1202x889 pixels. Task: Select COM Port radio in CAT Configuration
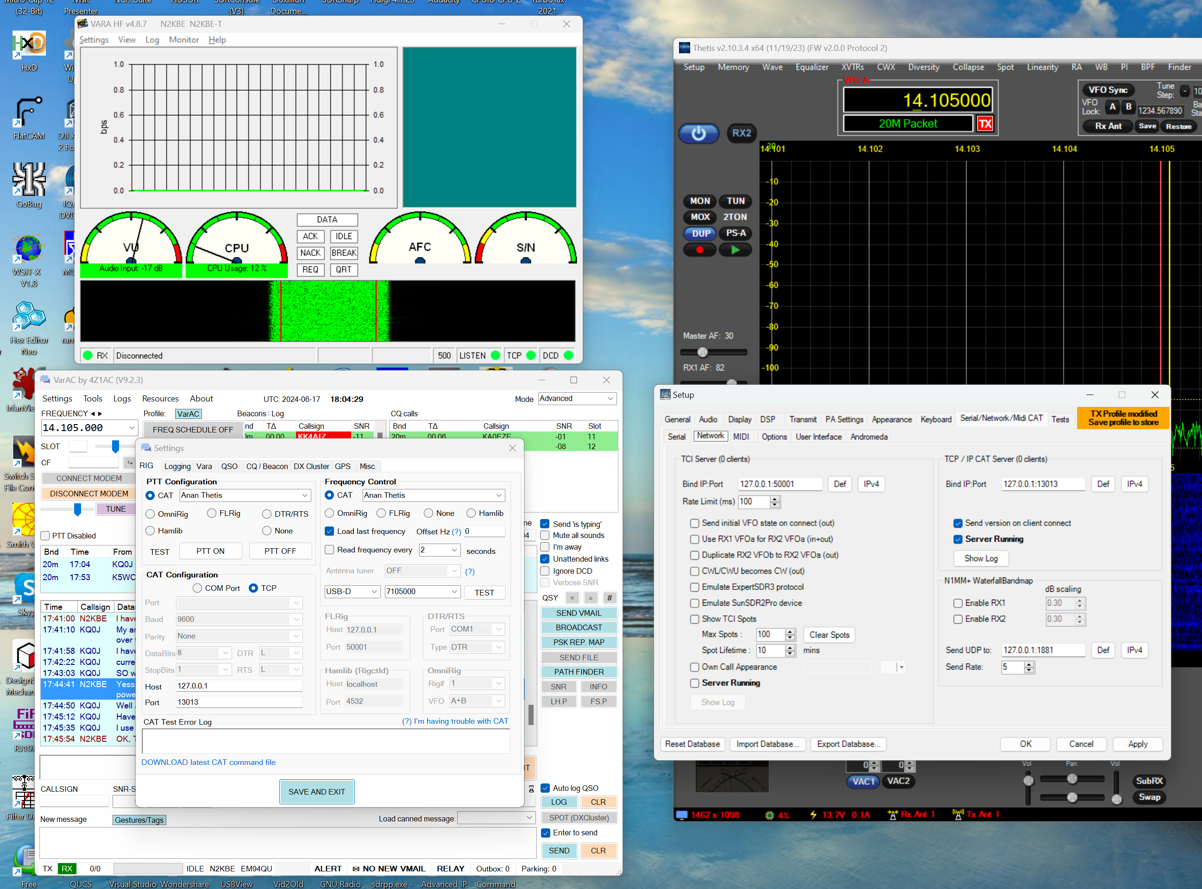pos(197,588)
